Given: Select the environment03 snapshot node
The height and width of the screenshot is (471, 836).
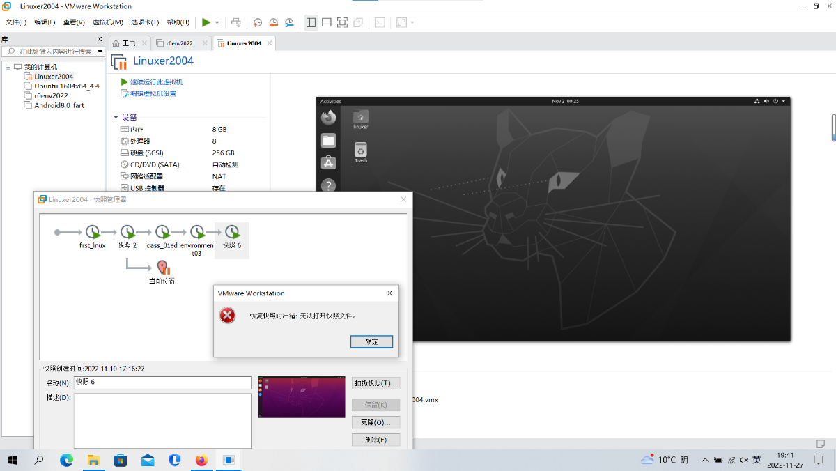Looking at the screenshot, I should (x=197, y=240).
